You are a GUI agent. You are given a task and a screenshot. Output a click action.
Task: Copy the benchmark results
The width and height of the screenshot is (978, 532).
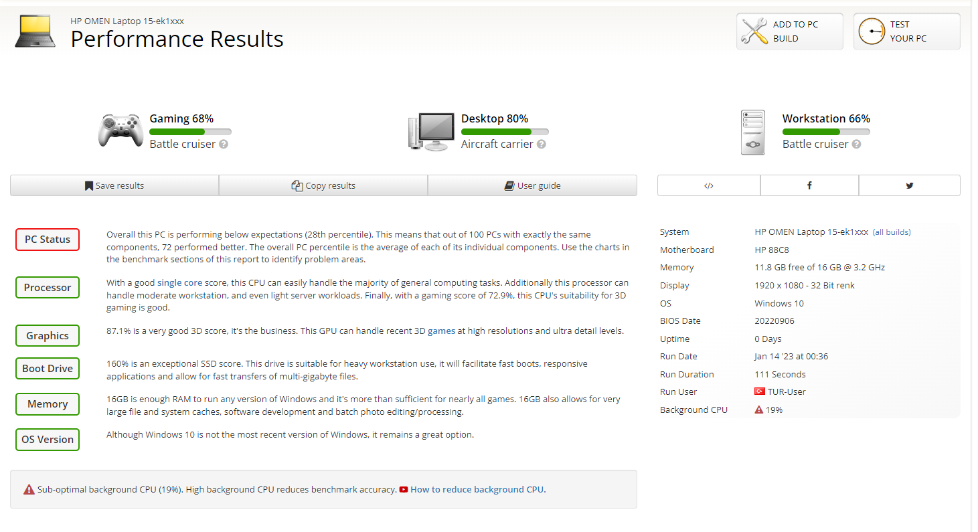(323, 185)
